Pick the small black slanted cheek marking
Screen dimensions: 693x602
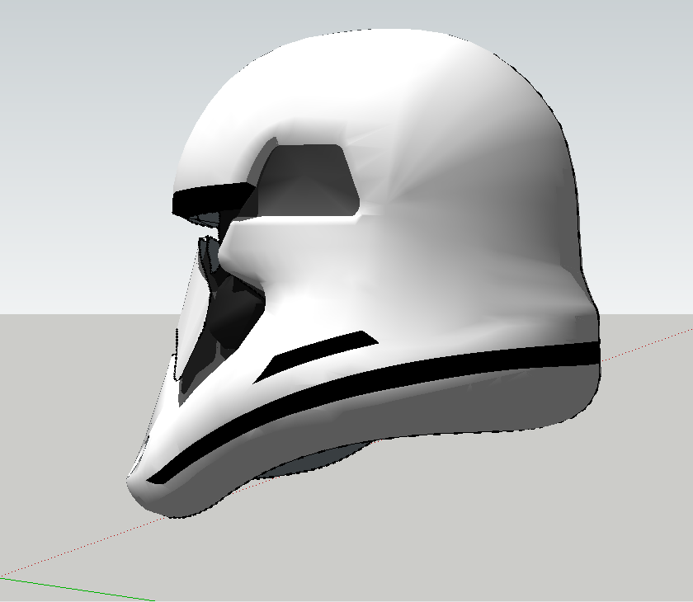click(x=315, y=355)
